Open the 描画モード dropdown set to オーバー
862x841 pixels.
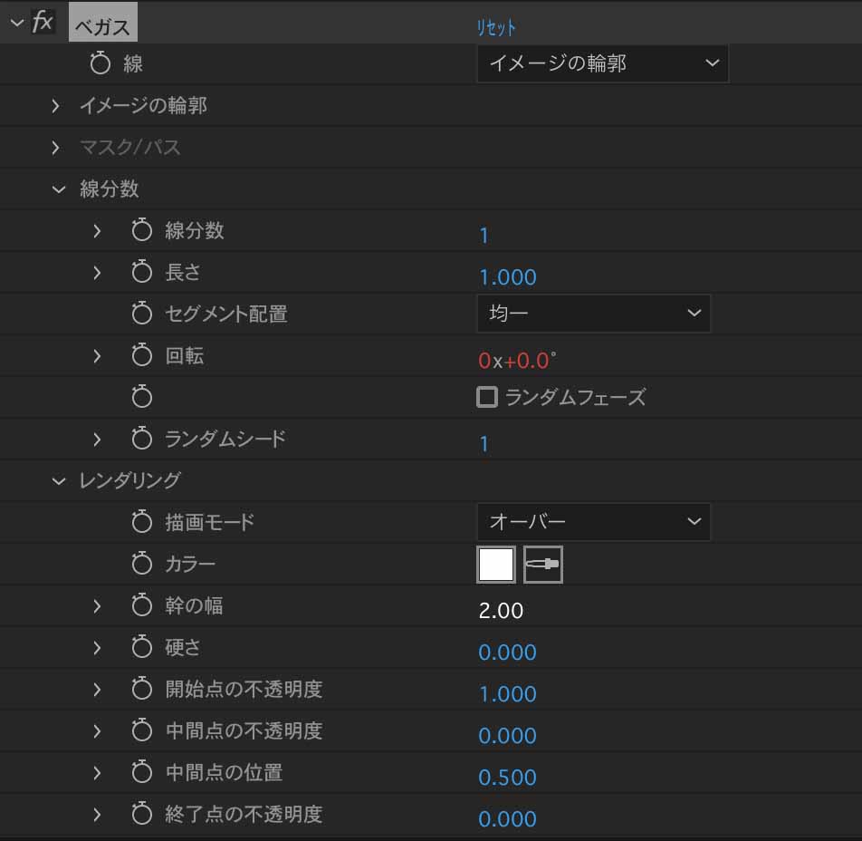point(594,521)
